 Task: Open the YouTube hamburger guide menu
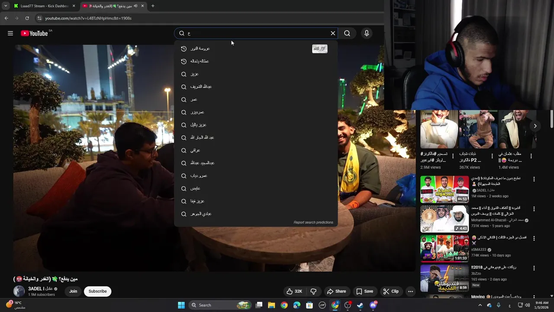[x=10, y=33]
